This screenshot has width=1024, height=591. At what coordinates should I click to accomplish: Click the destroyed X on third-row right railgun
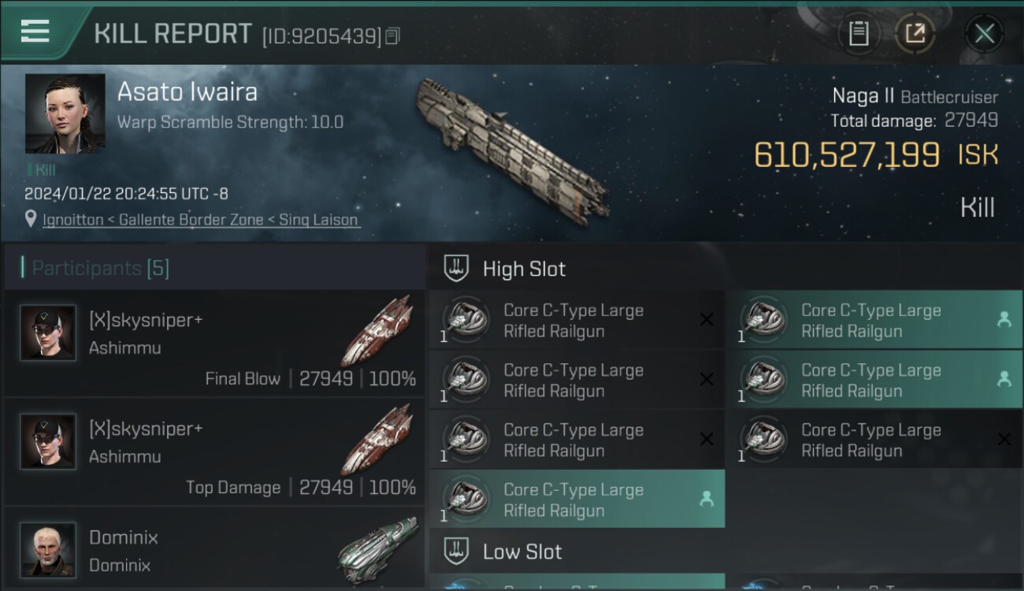pyautogui.click(x=1004, y=439)
